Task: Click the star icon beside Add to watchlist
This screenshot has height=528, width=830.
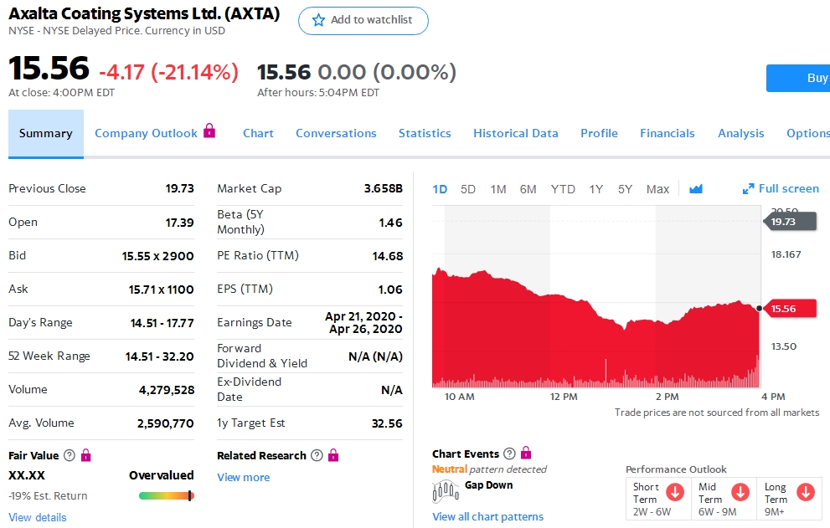Action: pos(318,20)
